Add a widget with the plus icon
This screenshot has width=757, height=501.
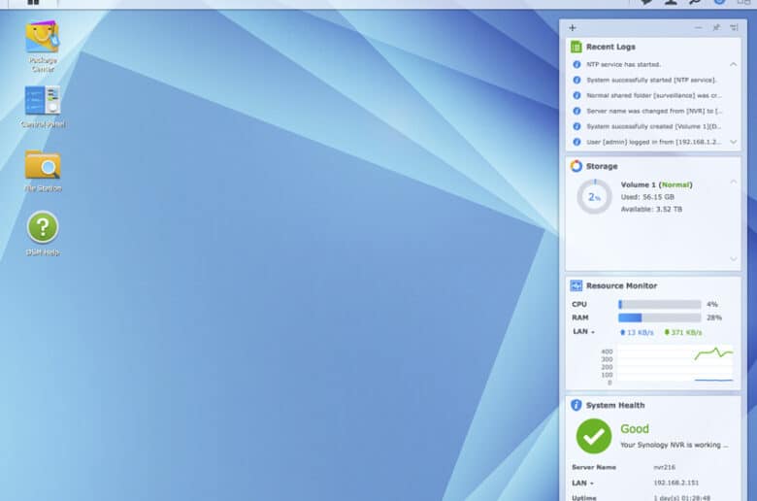[x=573, y=28]
